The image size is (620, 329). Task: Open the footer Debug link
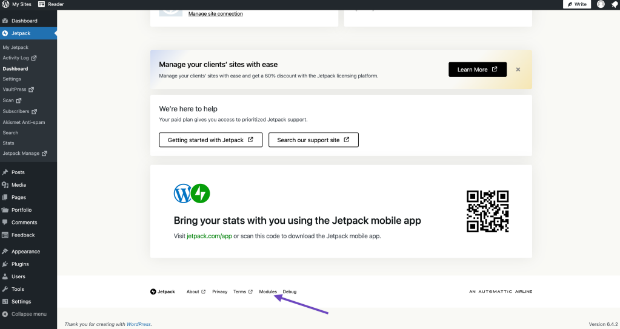click(290, 292)
